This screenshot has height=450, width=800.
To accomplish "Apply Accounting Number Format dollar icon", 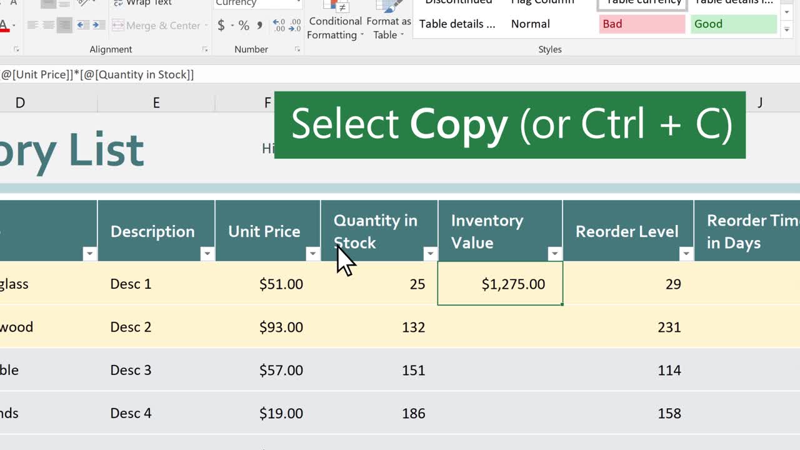I will 221,26.
